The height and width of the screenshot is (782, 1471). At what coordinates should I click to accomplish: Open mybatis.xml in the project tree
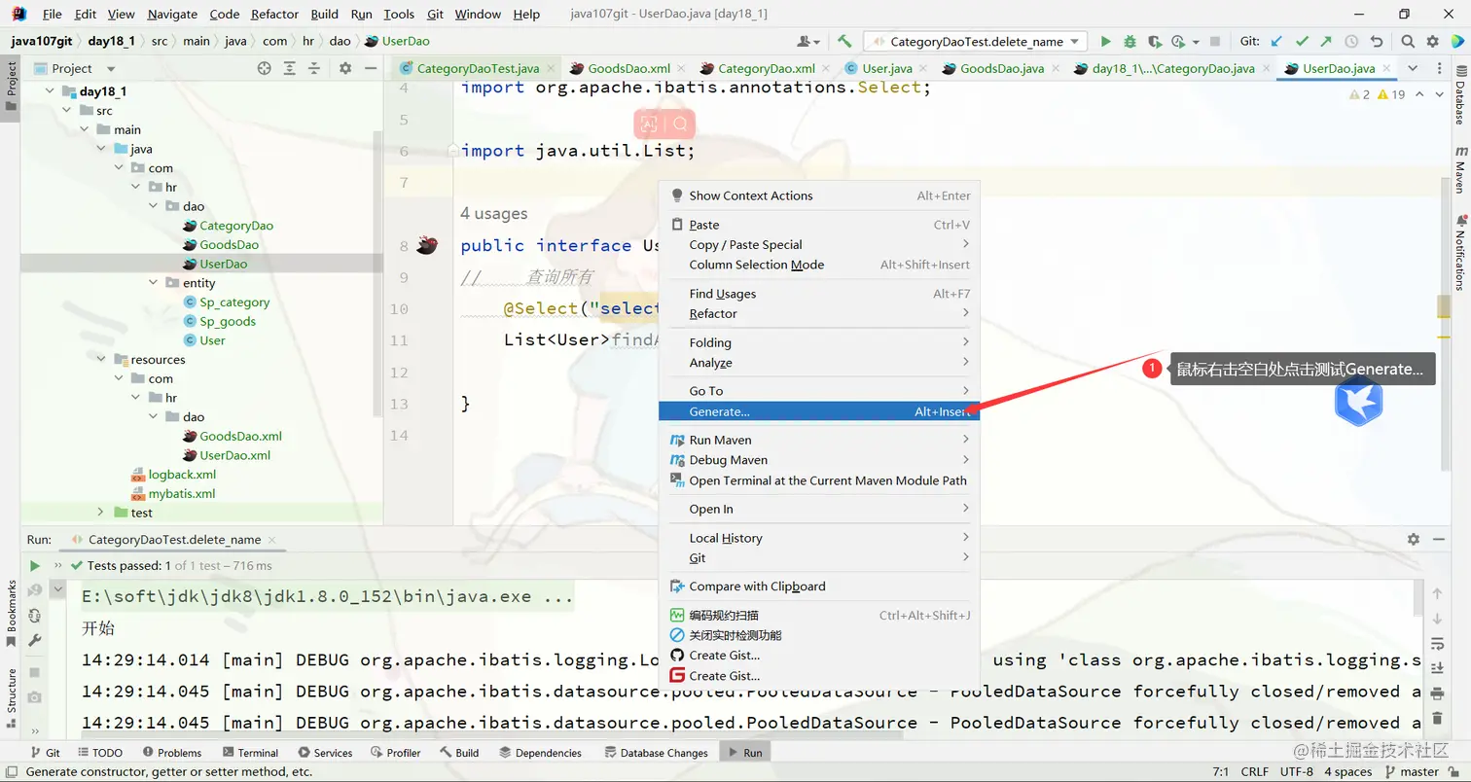click(x=182, y=493)
